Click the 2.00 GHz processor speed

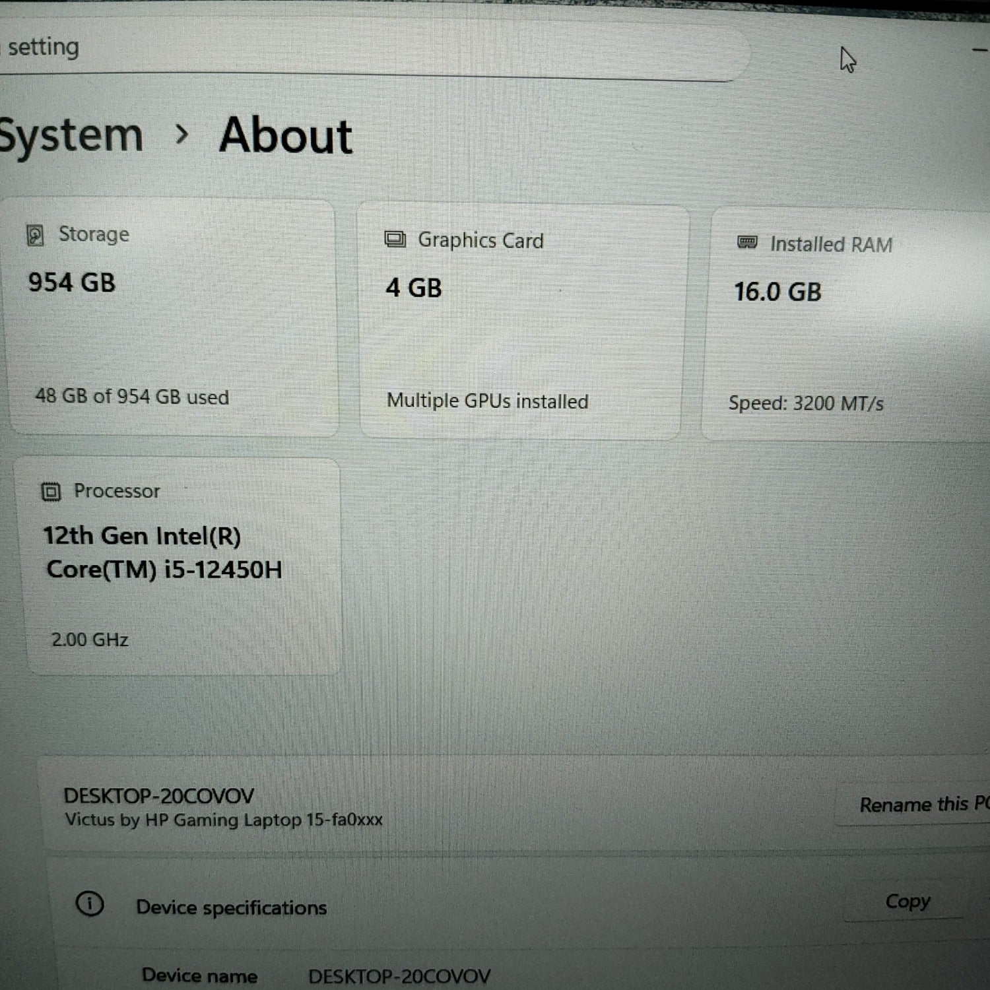(x=90, y=640)
